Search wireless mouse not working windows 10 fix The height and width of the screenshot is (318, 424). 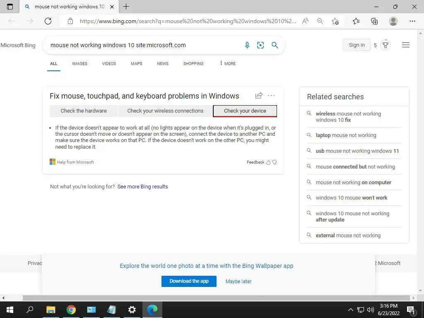[348, 117]
